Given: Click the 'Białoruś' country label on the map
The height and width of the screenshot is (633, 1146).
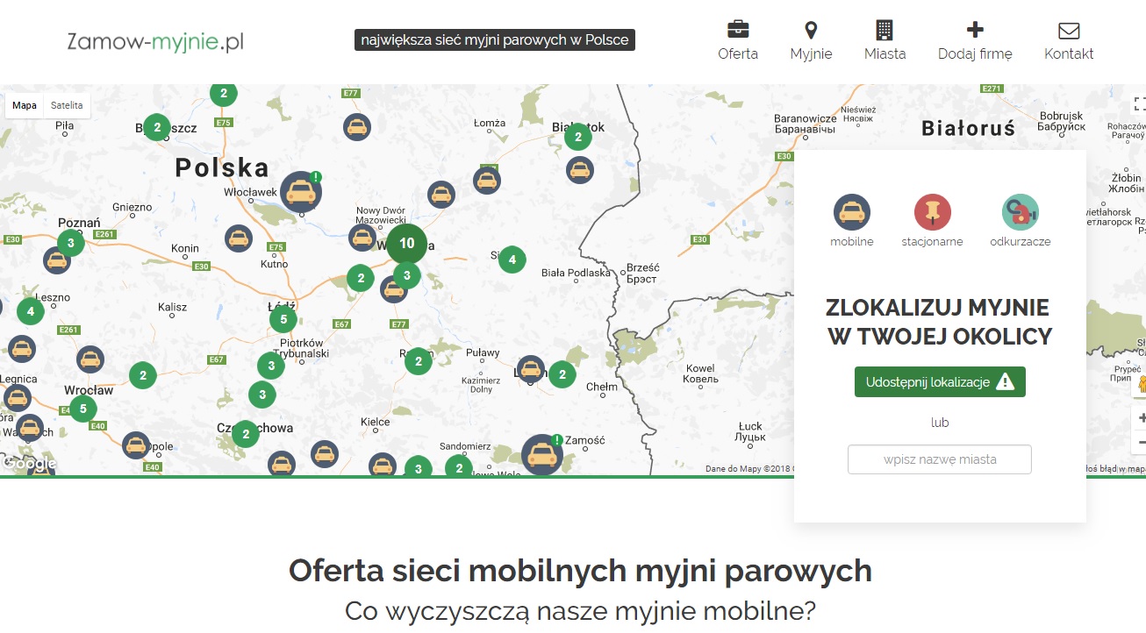Looking at the screenshot, I should pyautogui.click(x=968, y=129).
